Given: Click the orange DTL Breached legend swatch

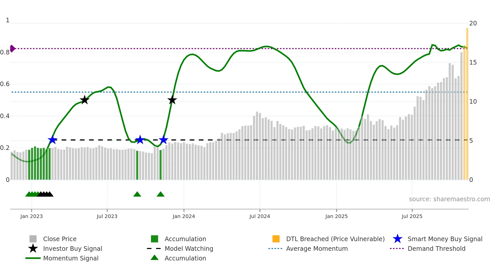Looking at the screenshot, I should [276, 239].
